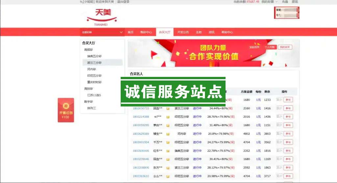The image size is (337, 183).
Task: Select 波兰三分彩 in the sidebar
Action: pos(94,62)
